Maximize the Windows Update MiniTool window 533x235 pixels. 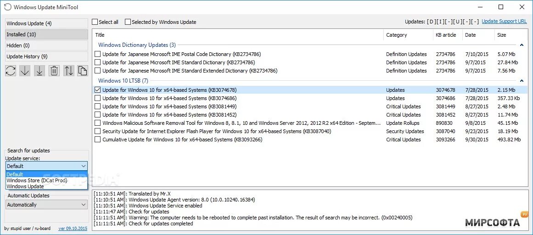pyautogui.click(x=501, y=7)
